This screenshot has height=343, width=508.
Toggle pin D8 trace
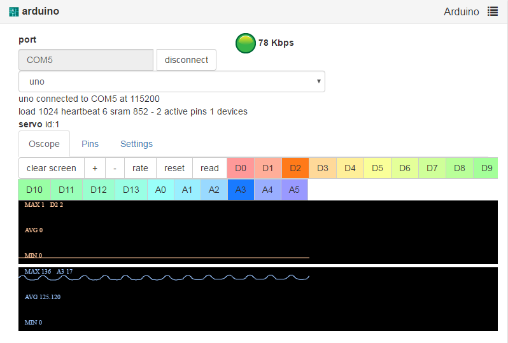click(x=460, y=168)
